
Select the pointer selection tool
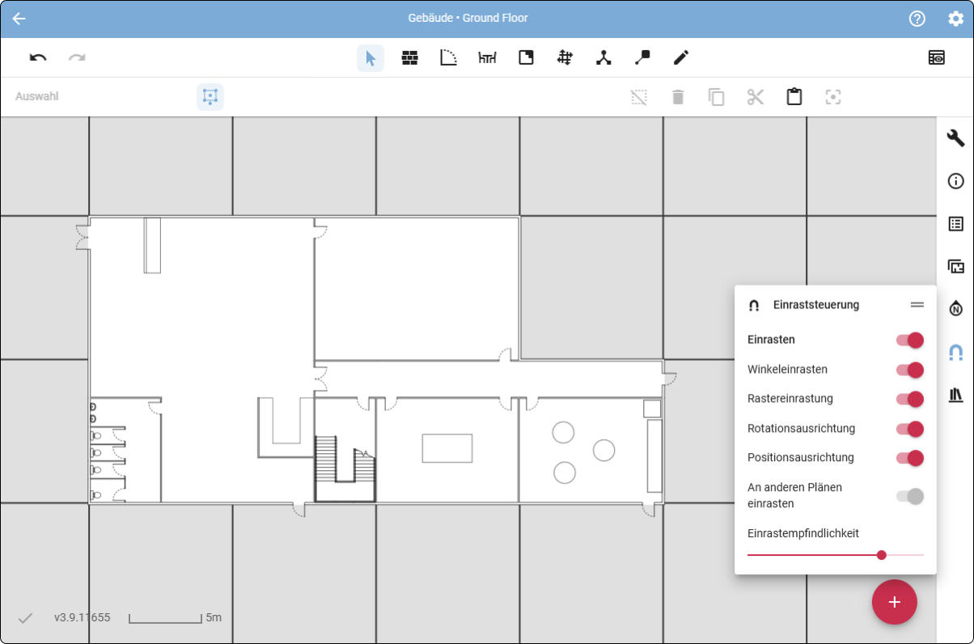[371, 58]
